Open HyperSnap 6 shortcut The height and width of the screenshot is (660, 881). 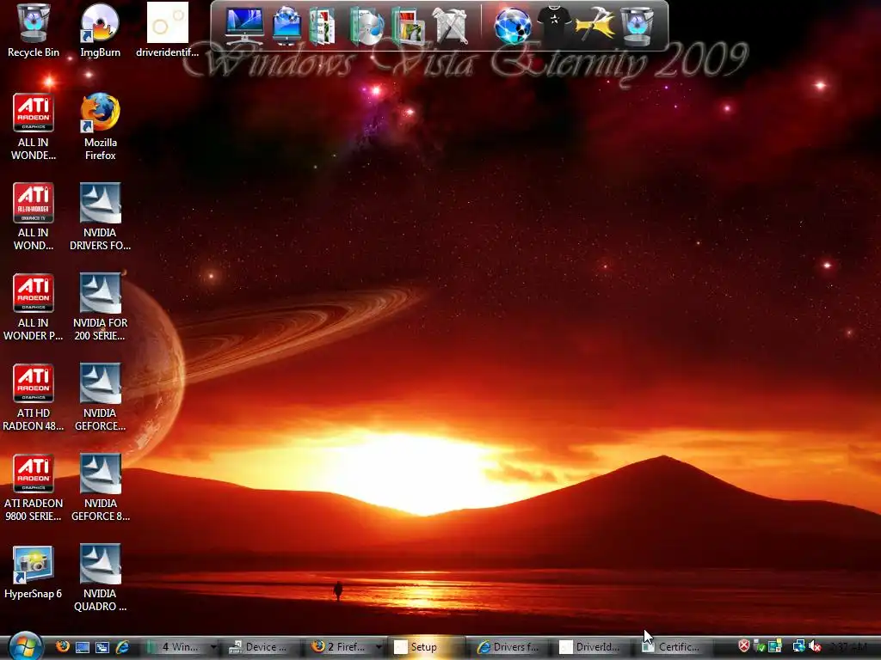pos(34,572)
